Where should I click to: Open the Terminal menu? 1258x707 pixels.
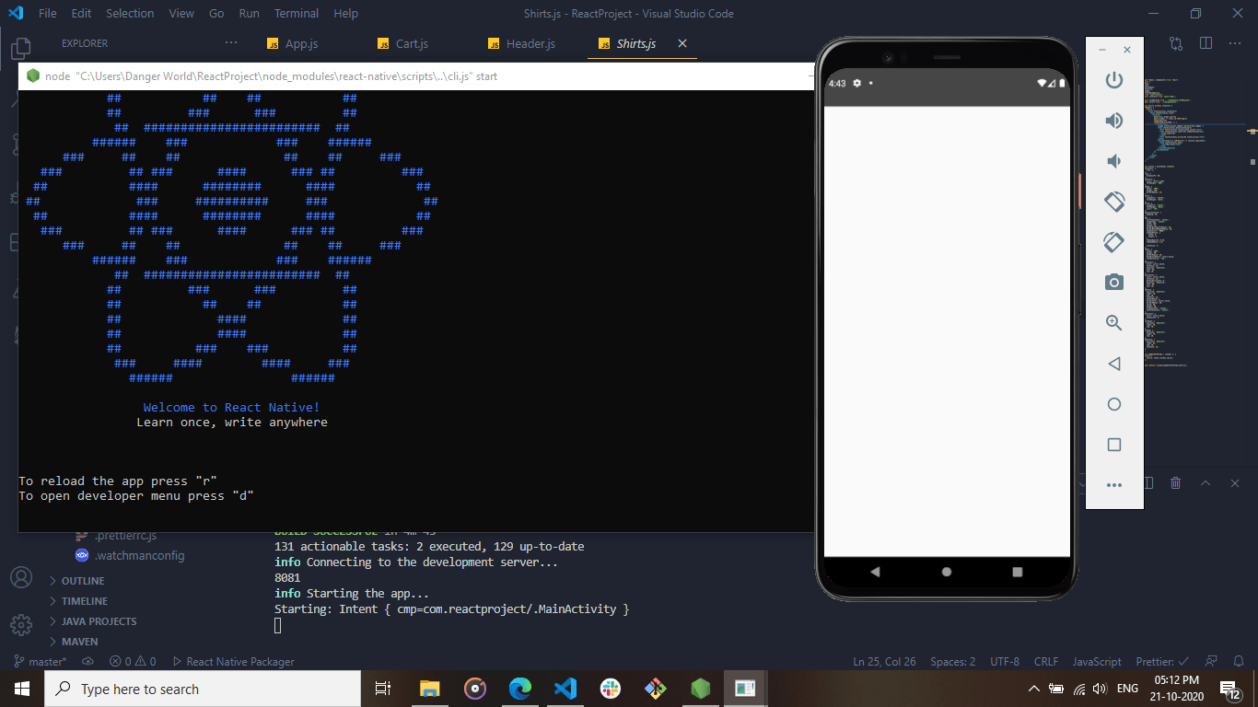297,14
